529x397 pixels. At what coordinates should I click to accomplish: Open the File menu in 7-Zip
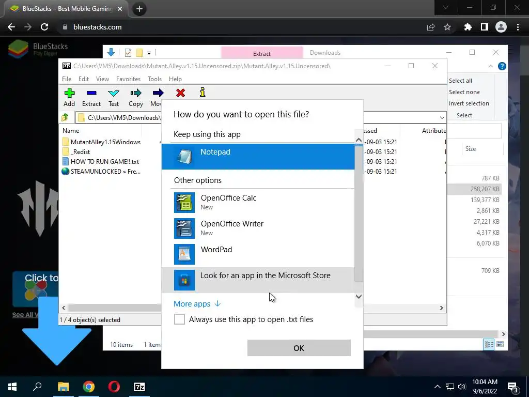67,79
